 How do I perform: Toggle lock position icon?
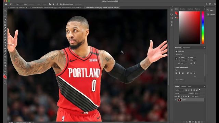pyautogui.click(x=184, y=96)
